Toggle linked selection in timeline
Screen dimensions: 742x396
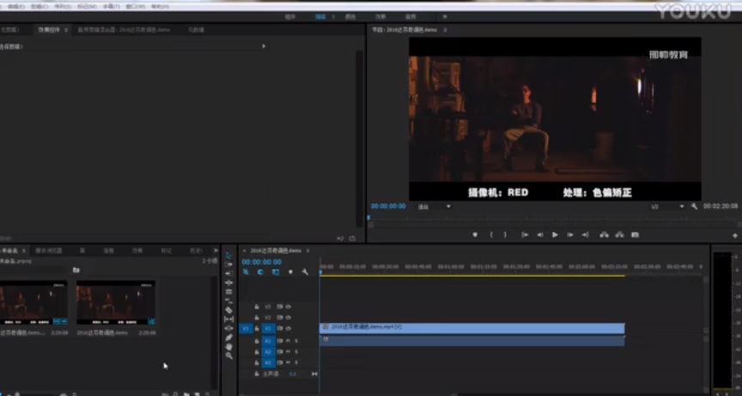pyautogui.click(x=276, y=272)
